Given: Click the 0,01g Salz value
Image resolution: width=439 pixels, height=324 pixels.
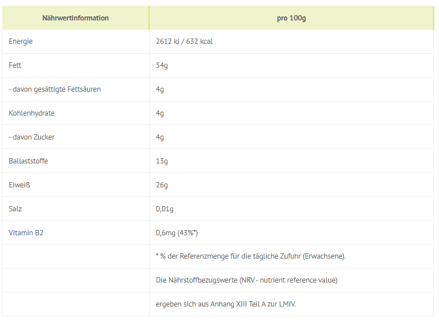Looking at the screenshot, I should [165, 209].
